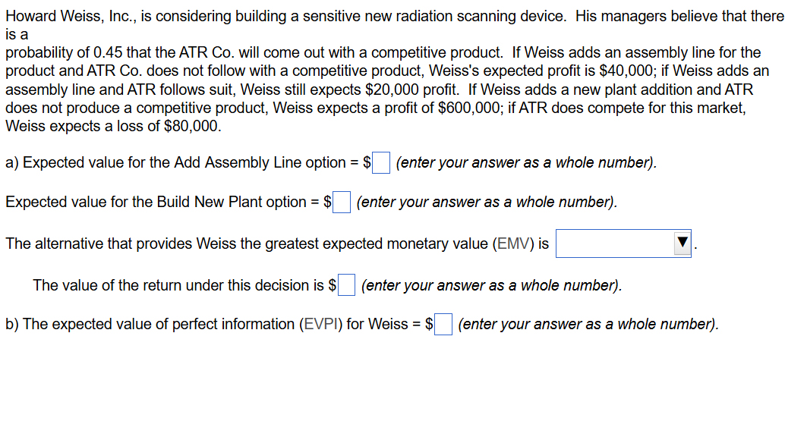Viewport: 785px width, 421px height.
Task: Open the greatest EMV alternative dropdown
Action: (x=623, y=244)
